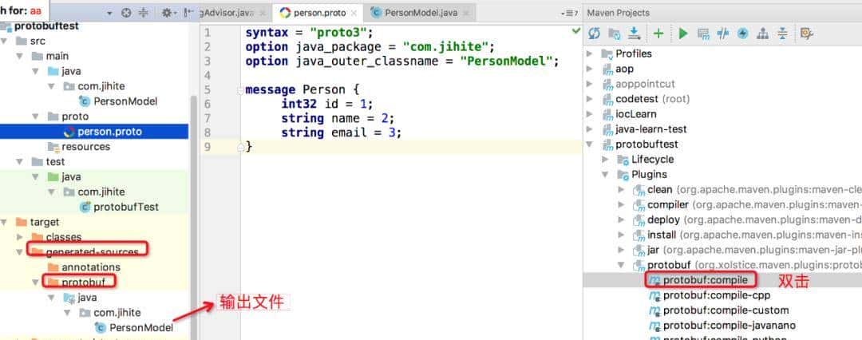Close the person.proto tab

tap(354, 14)
